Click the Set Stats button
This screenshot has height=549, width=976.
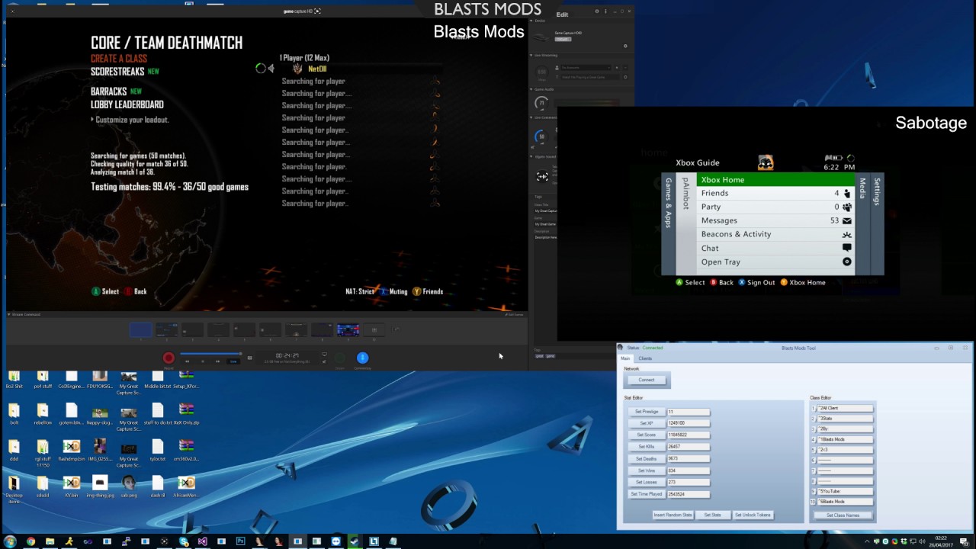click(713, 515)
